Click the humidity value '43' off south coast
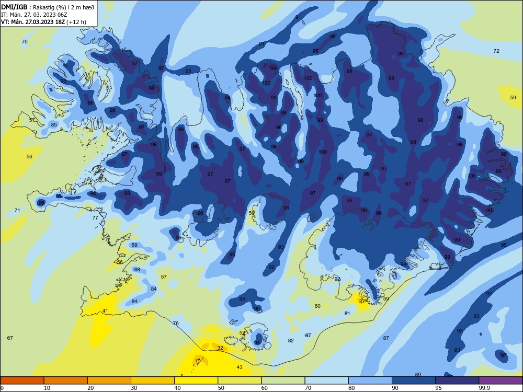 [240, 367]
